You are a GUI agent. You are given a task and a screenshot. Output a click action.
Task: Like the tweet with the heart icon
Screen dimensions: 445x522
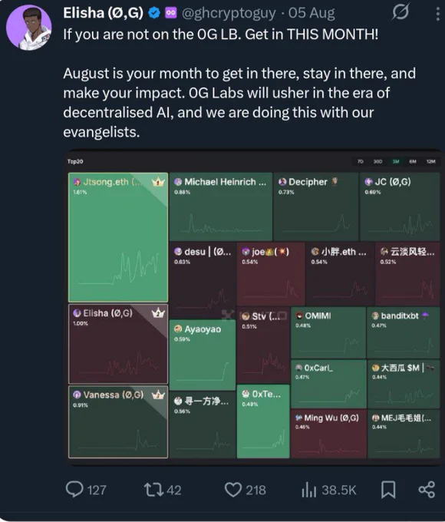pyautogui.click(x=233, y=490)
